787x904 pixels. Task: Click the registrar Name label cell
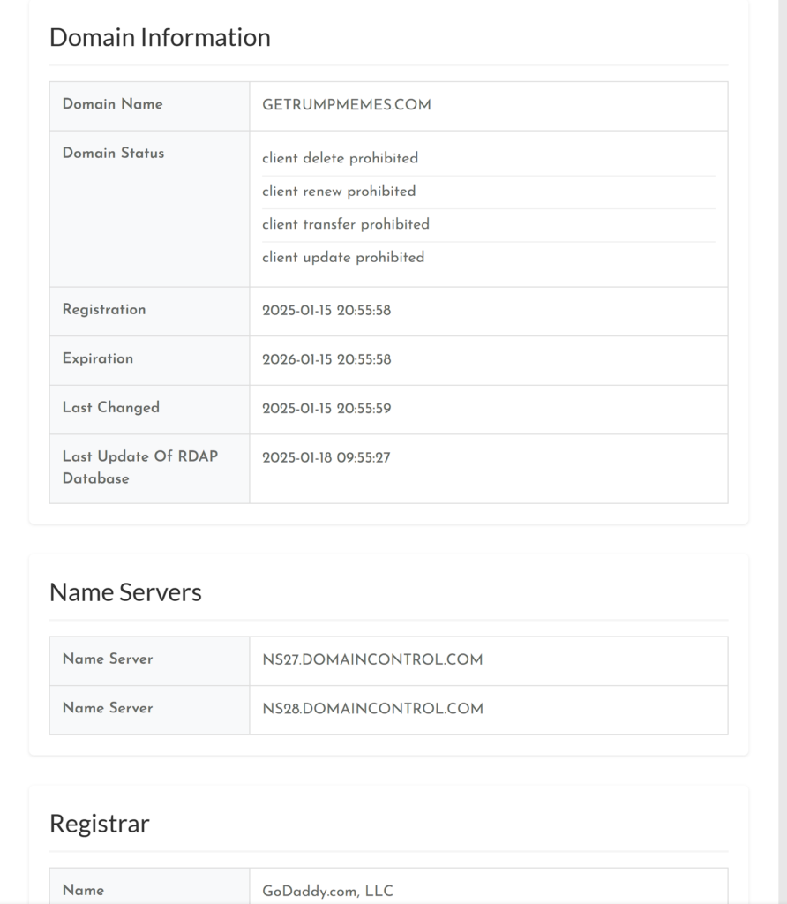149,886
